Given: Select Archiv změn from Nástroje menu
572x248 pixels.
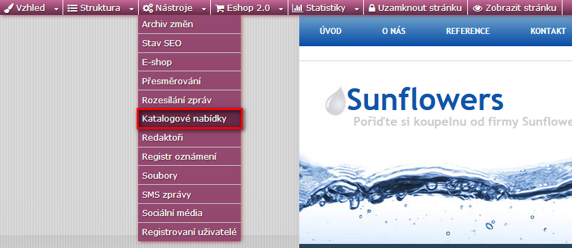Looking at the screenshot, I should 189,24.
